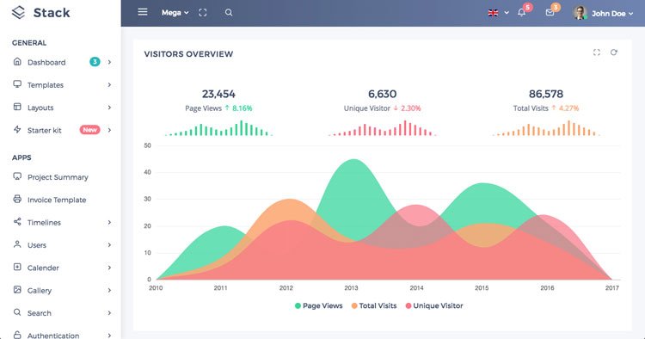The image size is (645, 339).
Task: Click the Layouts grid icon
Action: [17, 107]
